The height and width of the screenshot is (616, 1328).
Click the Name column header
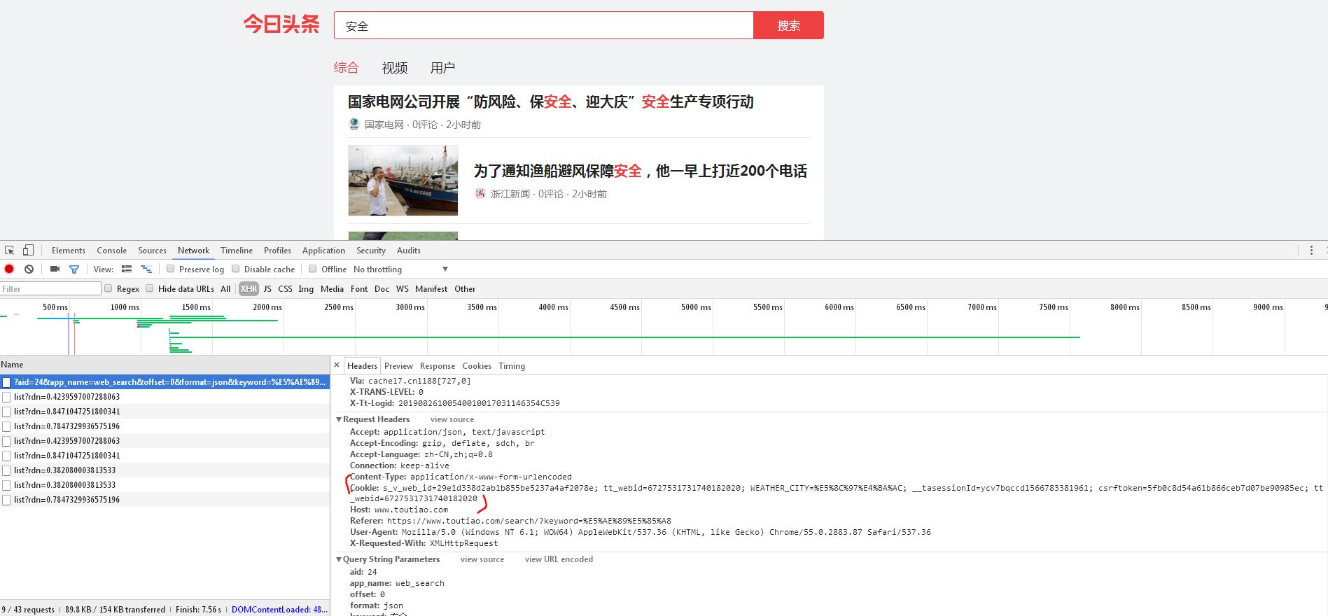pos(165,365)
